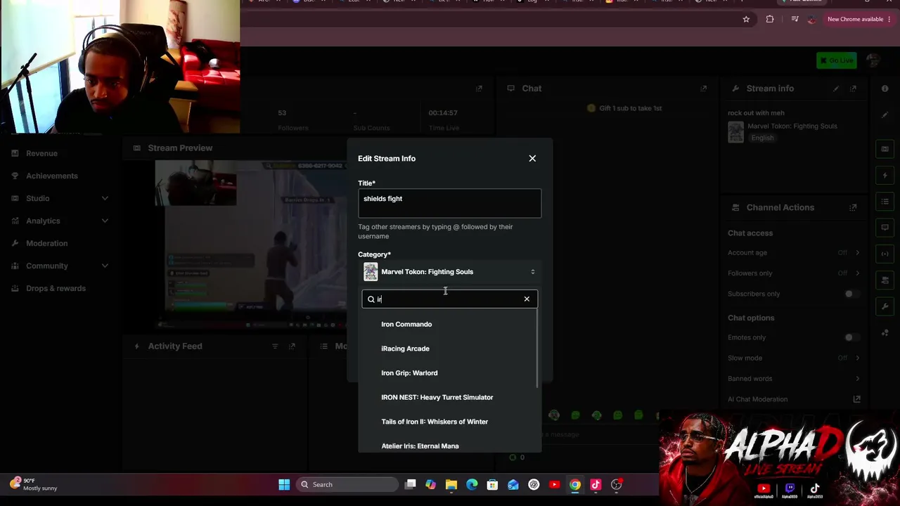Viewport: 900px width, 506px height.
Task: Bookmark this page with the star
Action: [x=746, y=19]
